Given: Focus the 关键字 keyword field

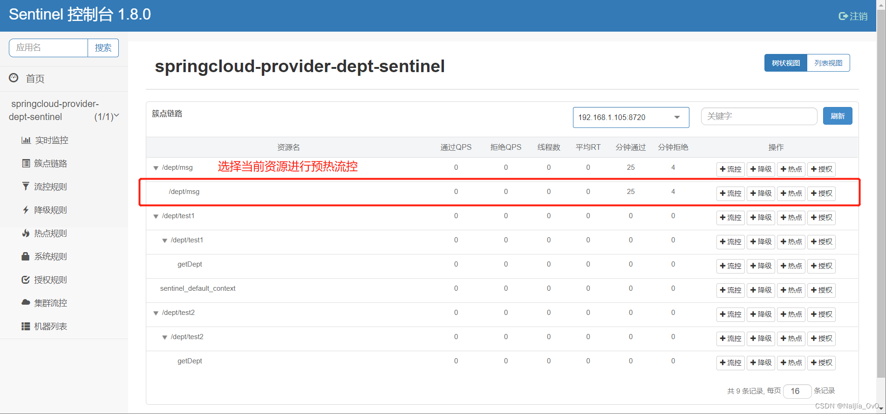Looking at the screenshot, I should coord(759,116).
